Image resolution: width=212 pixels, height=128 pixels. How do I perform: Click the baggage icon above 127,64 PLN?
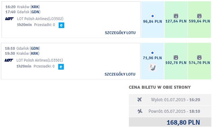(176, 16)
